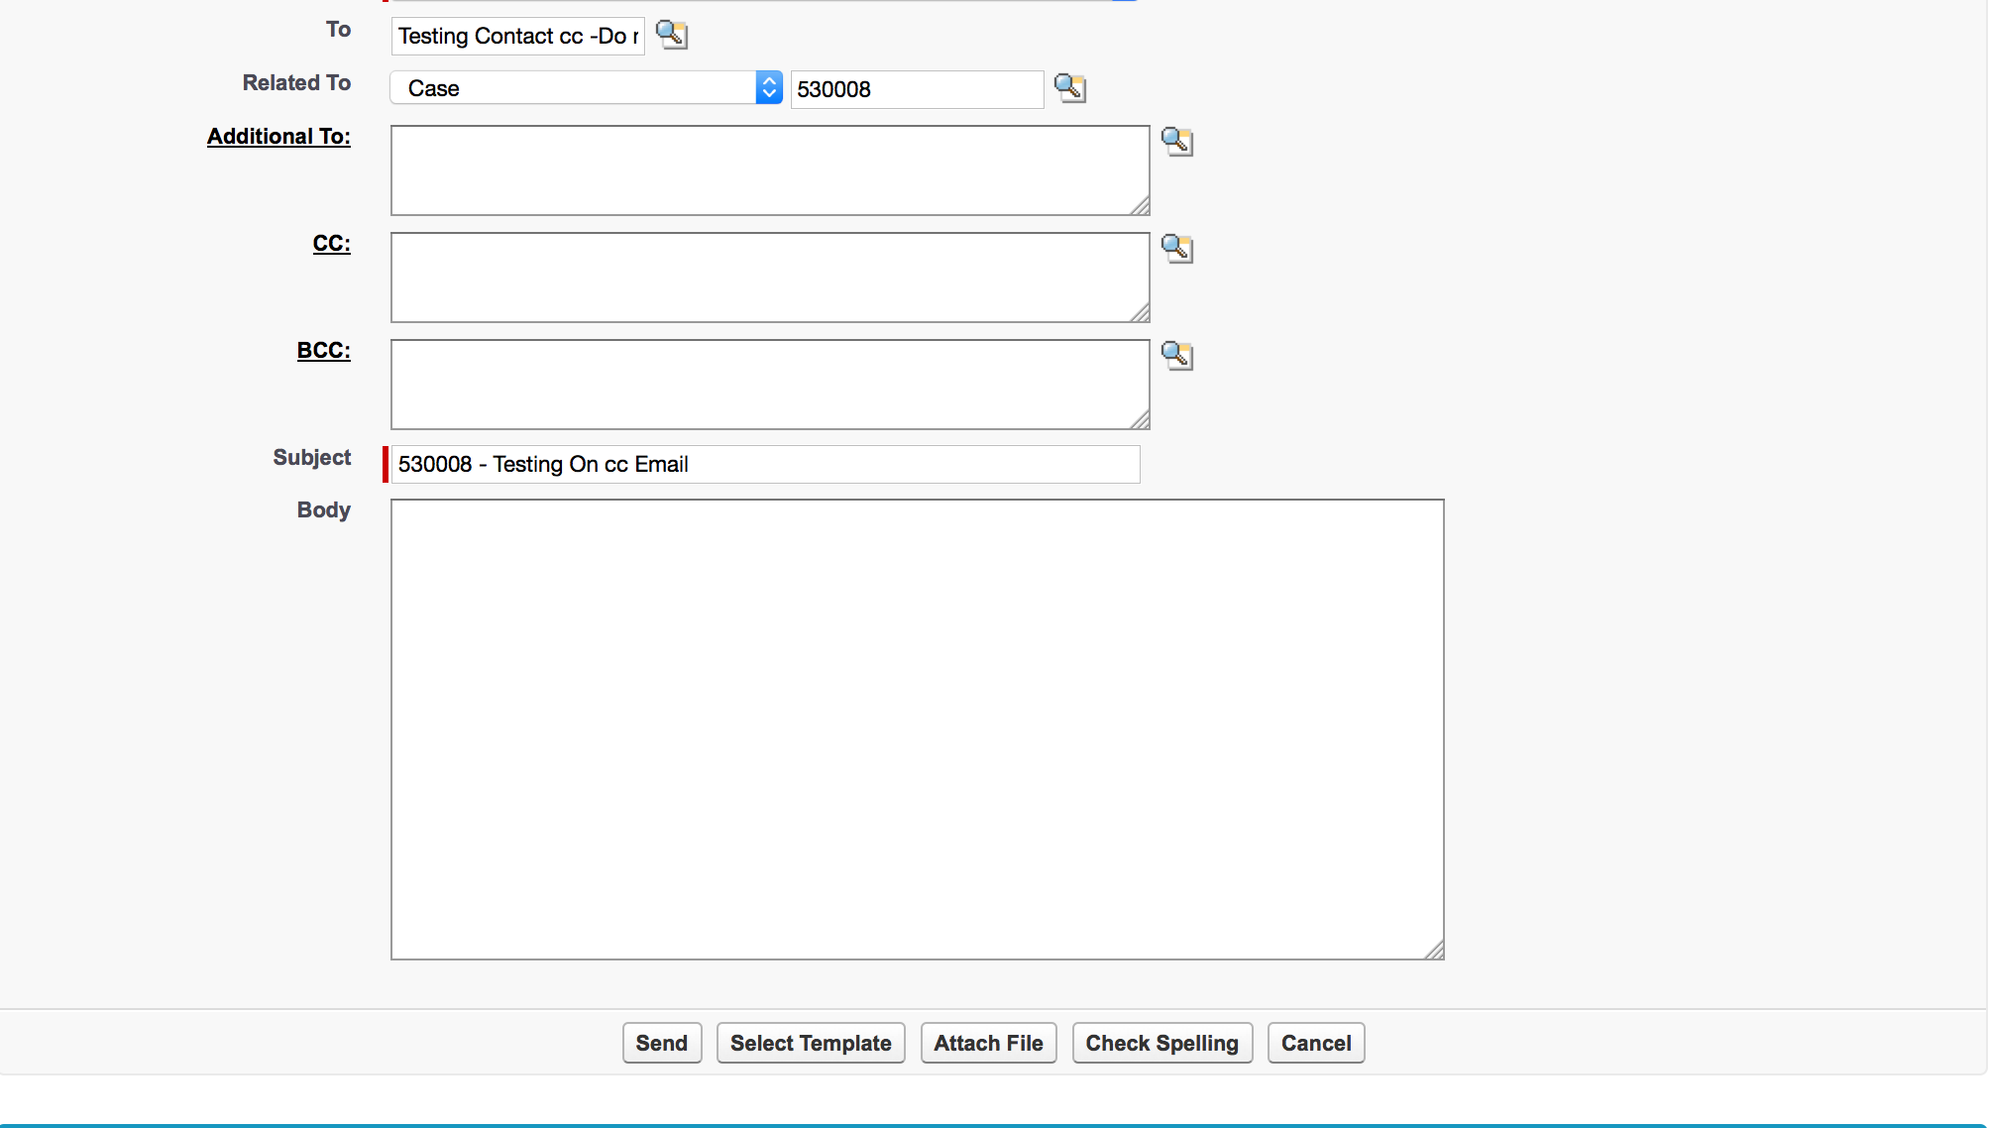
Task: Click the lookup icon next to case number
Action: tap(1070, 86)
